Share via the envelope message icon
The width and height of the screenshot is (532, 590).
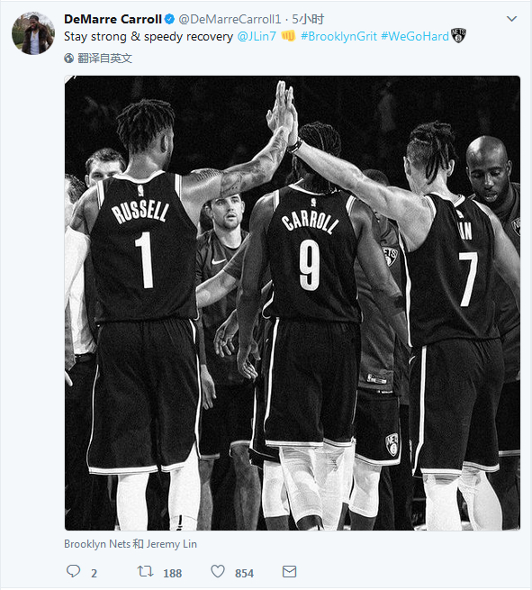pyautogui.click(x=289, y=572)
